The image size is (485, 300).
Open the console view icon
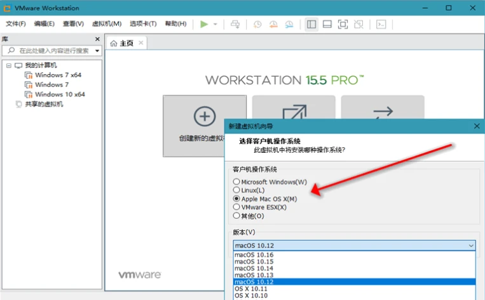click(381, 24)
